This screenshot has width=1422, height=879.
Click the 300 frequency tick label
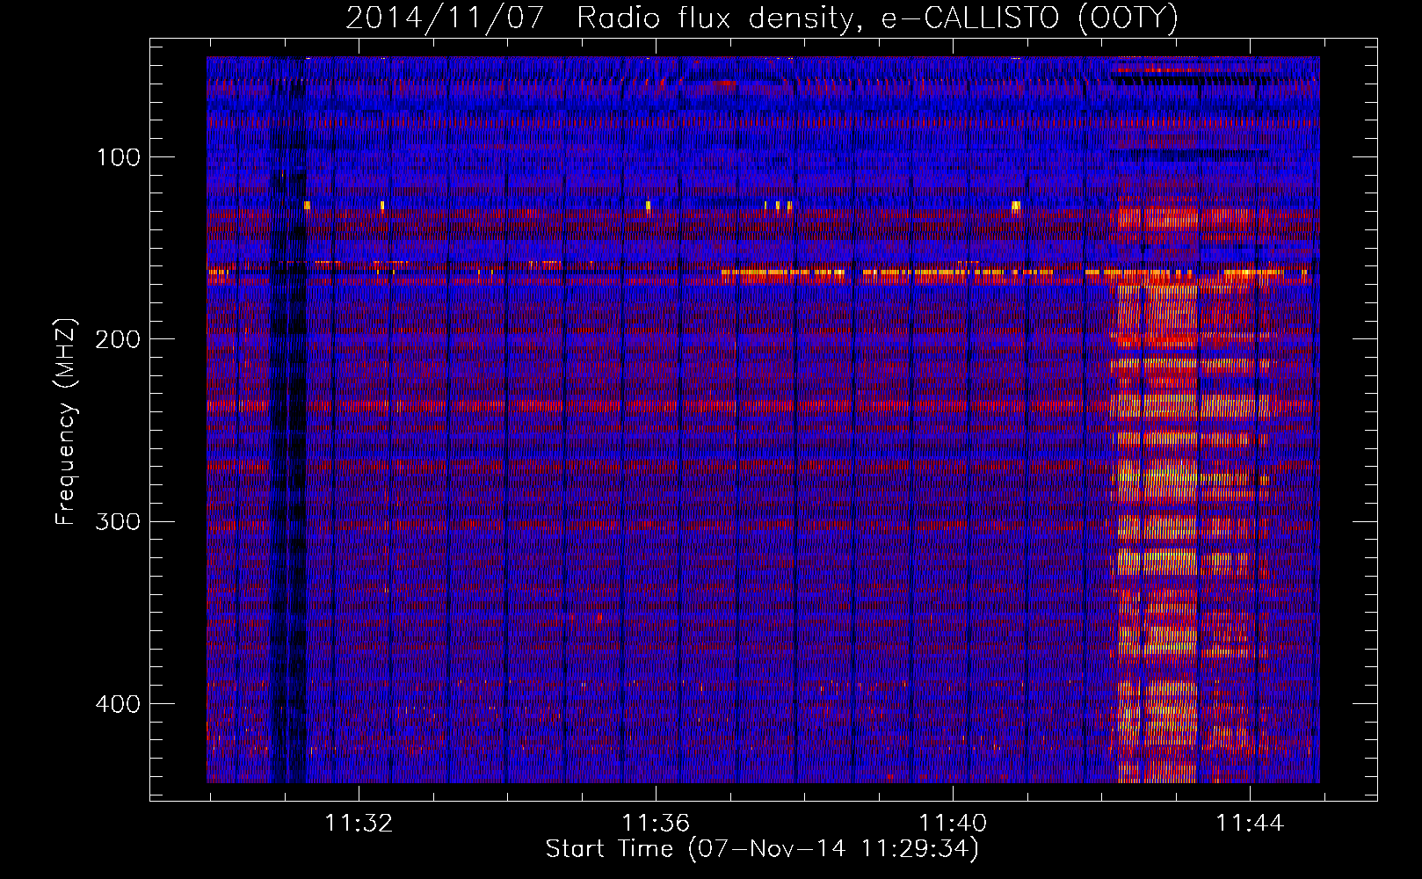point(119,521)
